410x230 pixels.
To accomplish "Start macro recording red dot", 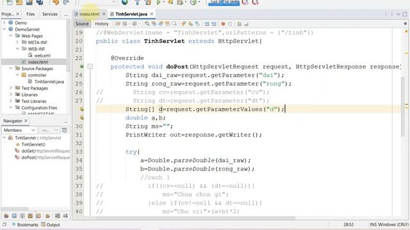I will [x=223, y=24].
